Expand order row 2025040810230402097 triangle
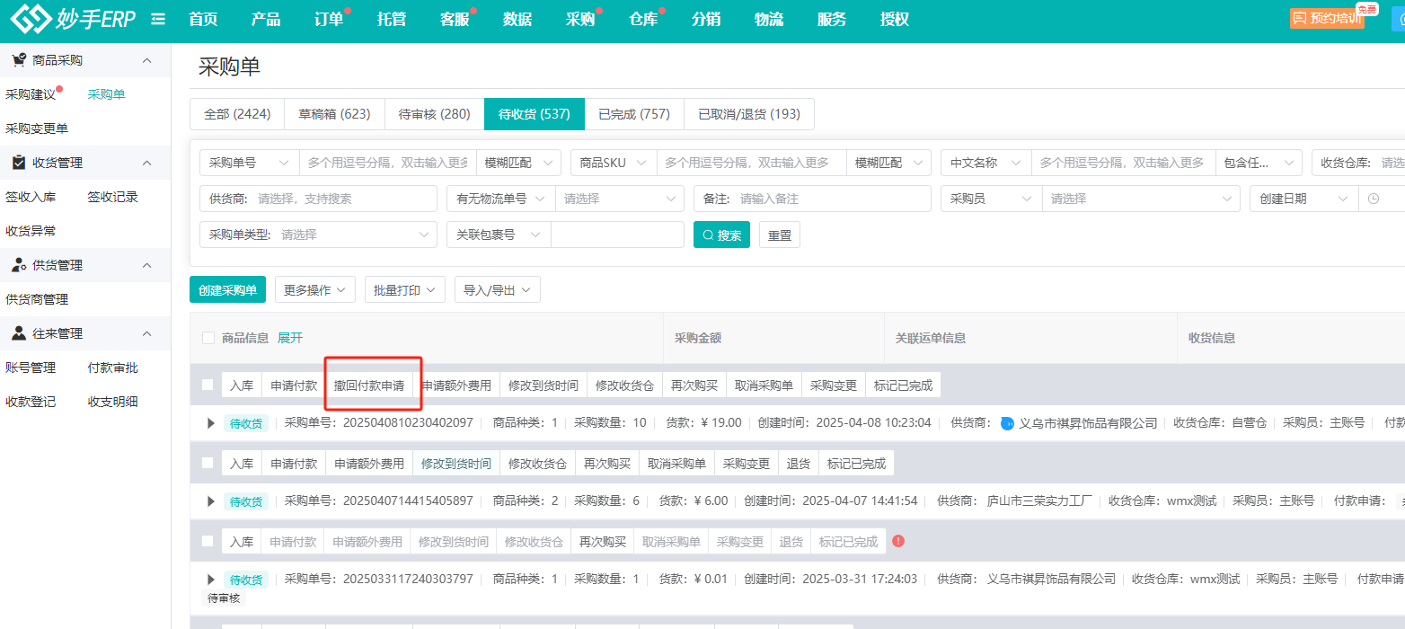The height and width of the screenshot is (629, 1405). tap(211, 422)
